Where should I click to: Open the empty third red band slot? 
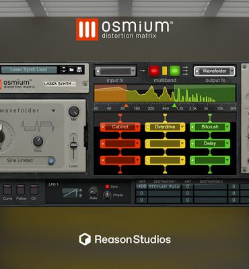120,160
